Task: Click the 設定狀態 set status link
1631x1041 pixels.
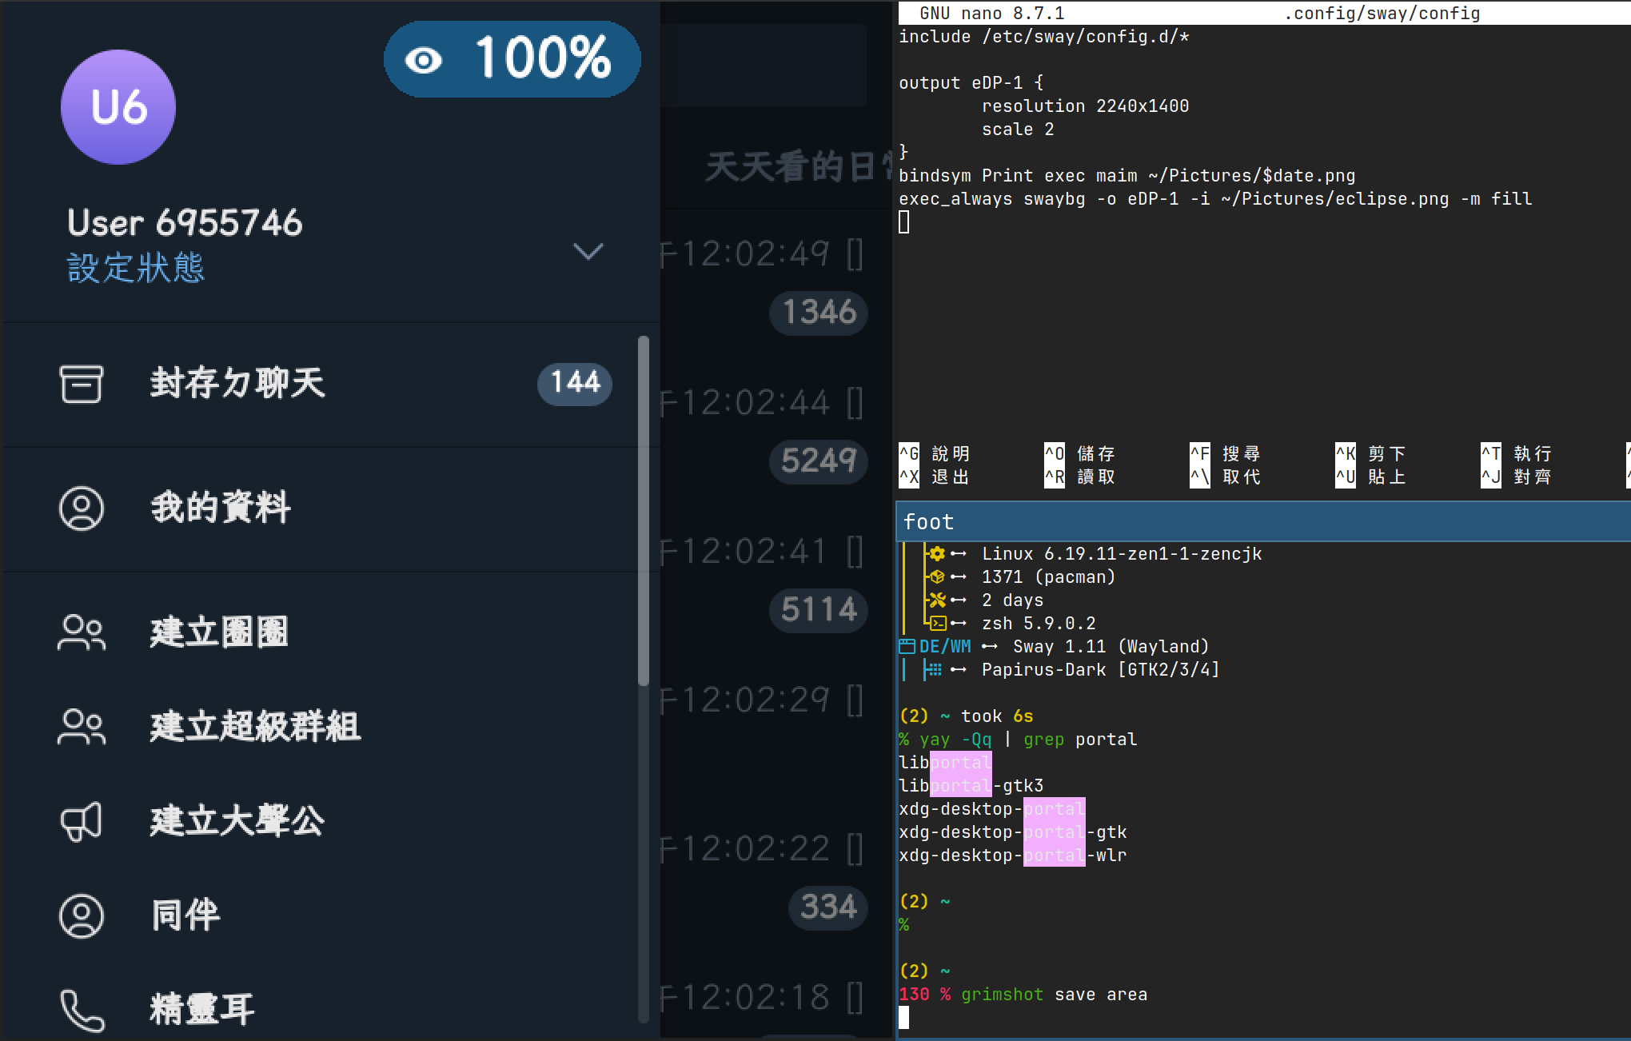Action: [x=136, y=268]
